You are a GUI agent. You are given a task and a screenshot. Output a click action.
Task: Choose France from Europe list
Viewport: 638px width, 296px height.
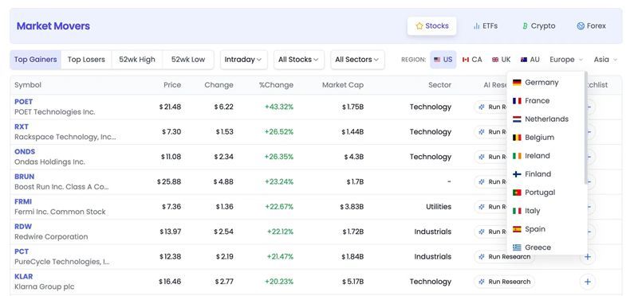[x=545, y=101]
